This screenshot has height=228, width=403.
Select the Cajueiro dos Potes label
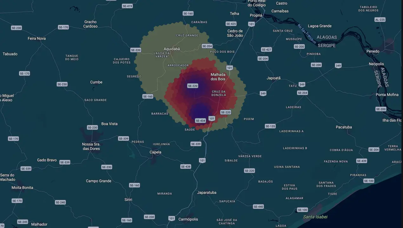pyautogui.click(x=122, y=61)
